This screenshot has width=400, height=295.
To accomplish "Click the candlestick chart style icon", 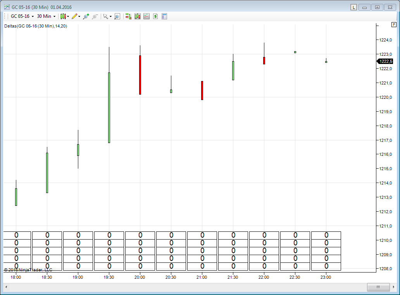I will tap(63, 16).
